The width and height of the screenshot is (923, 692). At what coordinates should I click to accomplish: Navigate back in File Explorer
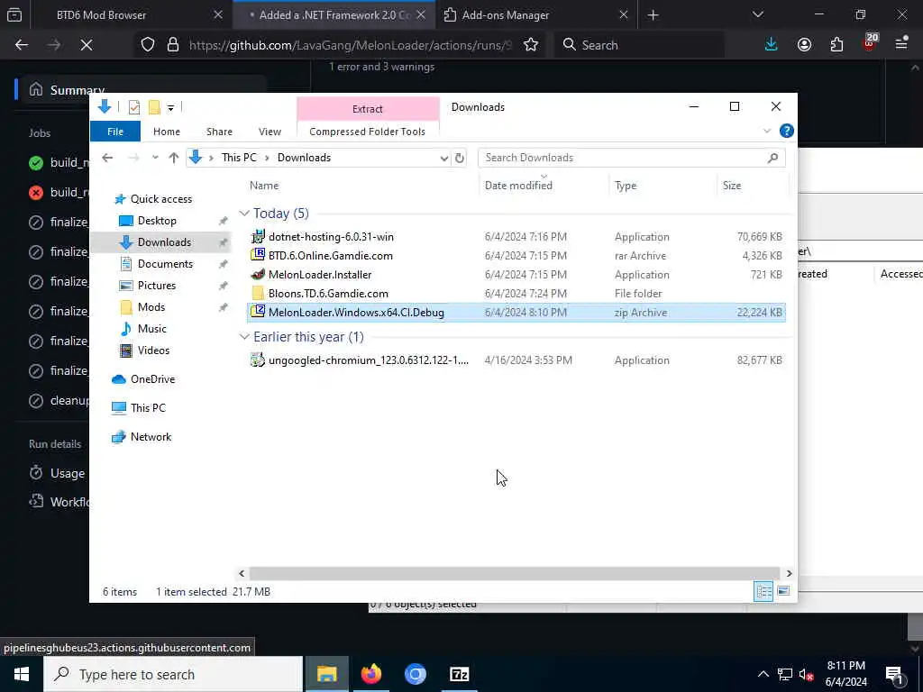pos(107,157)
